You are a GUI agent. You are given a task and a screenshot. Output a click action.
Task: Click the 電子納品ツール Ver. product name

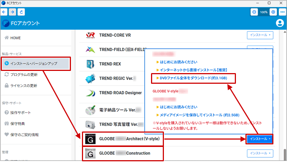(117, 110)
